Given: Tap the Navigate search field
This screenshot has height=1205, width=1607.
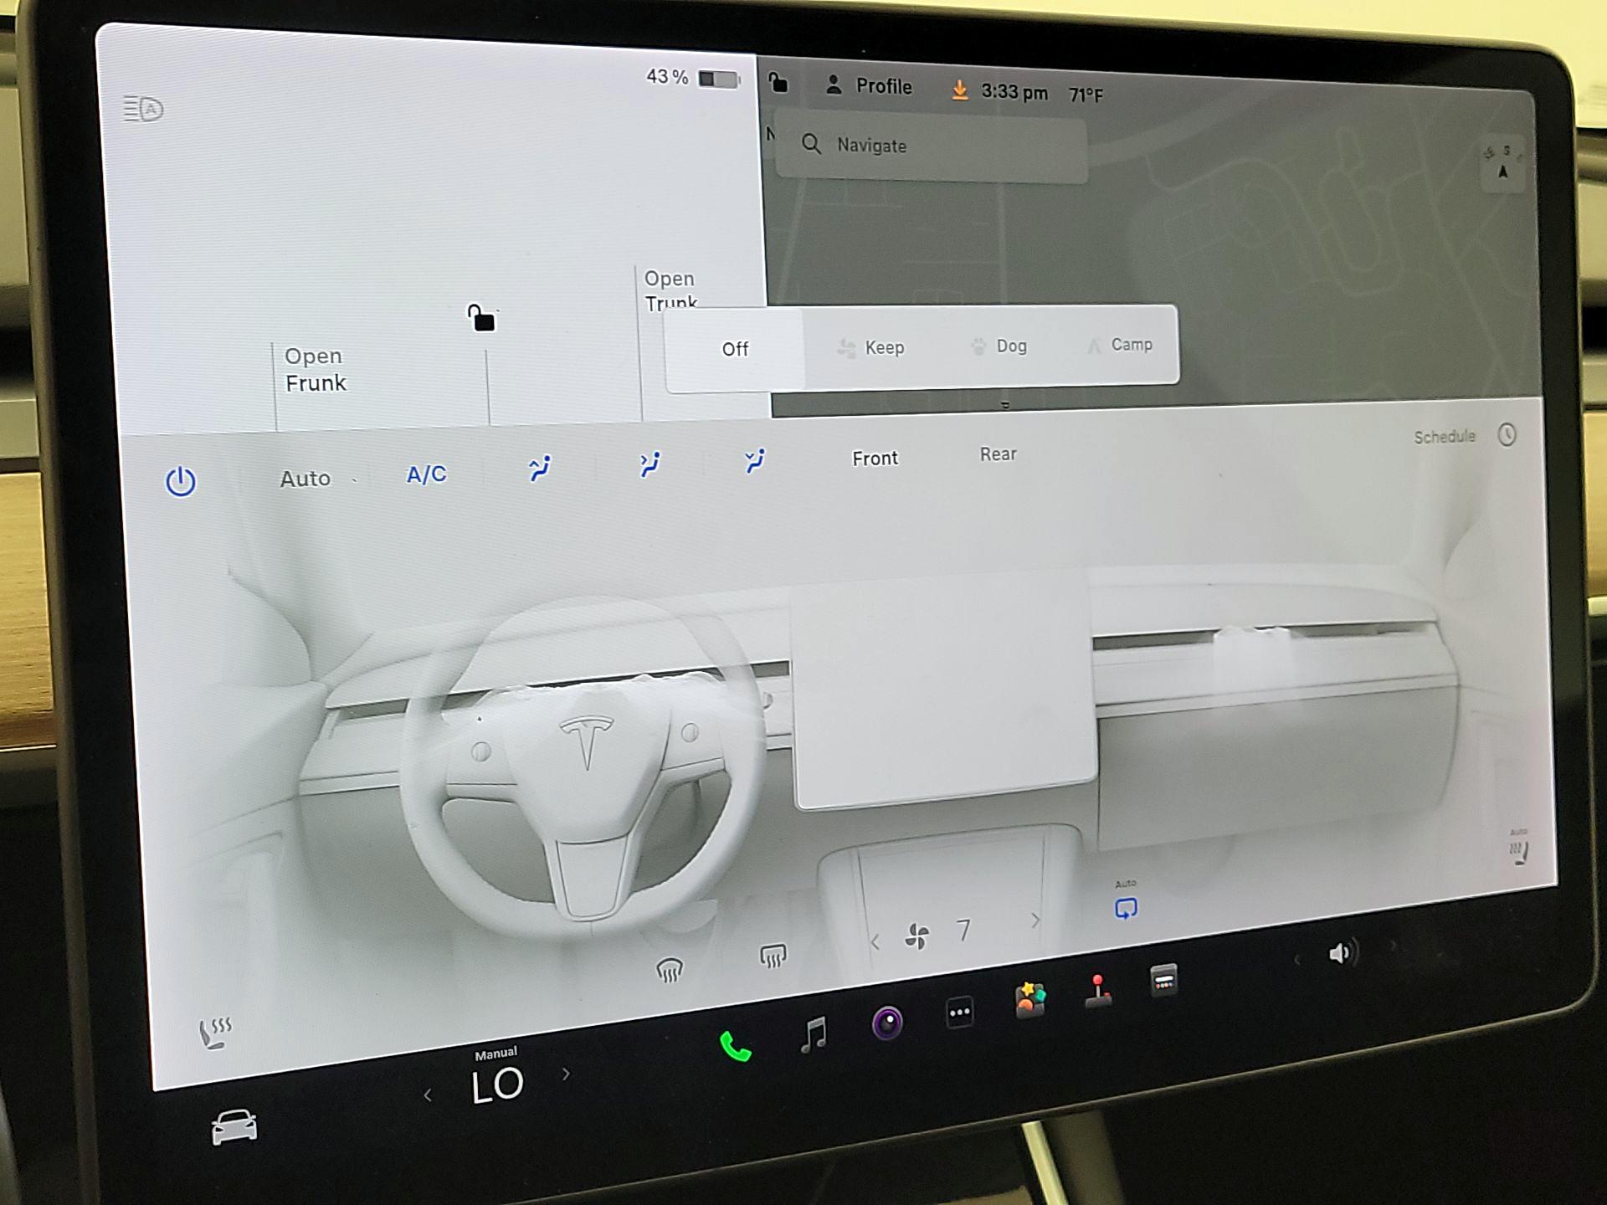Looking at the screenshot, I should [932, 148].
